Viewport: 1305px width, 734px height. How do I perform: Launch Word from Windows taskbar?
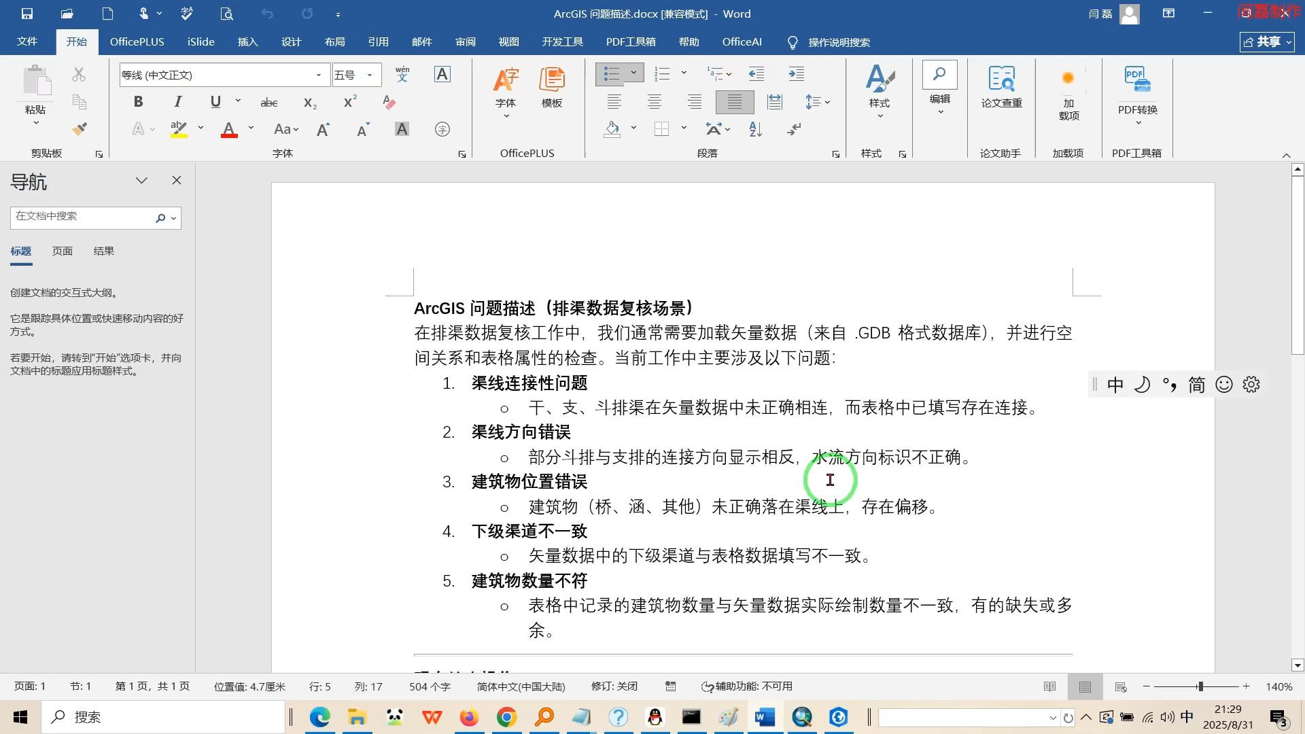tap(765, 717)
